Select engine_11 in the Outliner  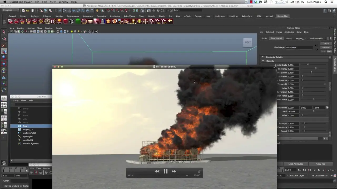(28, 129)
